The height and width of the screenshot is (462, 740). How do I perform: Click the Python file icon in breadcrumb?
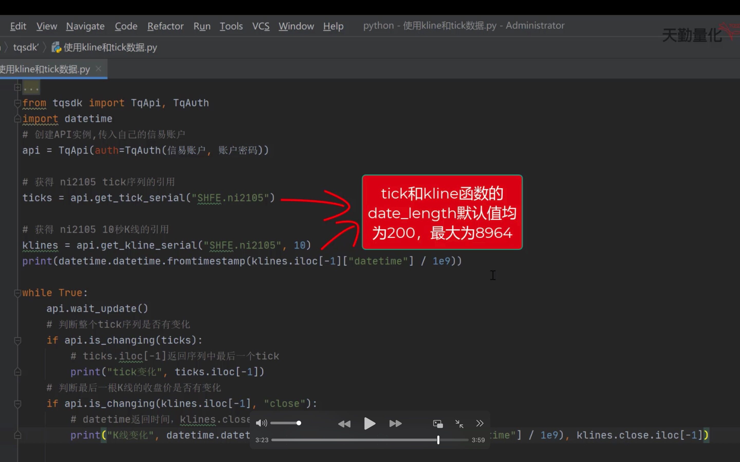[x=56, y=48]
